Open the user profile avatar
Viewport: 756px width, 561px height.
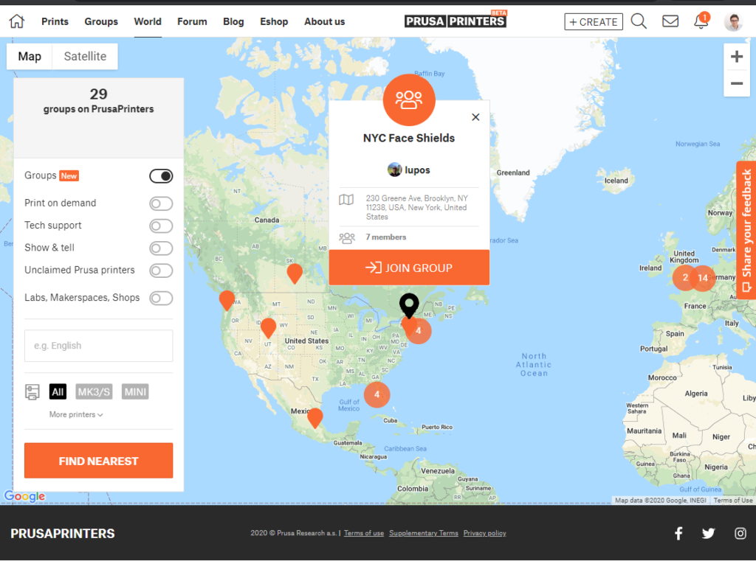click(733, 21)
